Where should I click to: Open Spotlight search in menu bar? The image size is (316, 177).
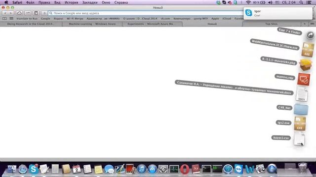pyautogui.click(x=301, y=2)
